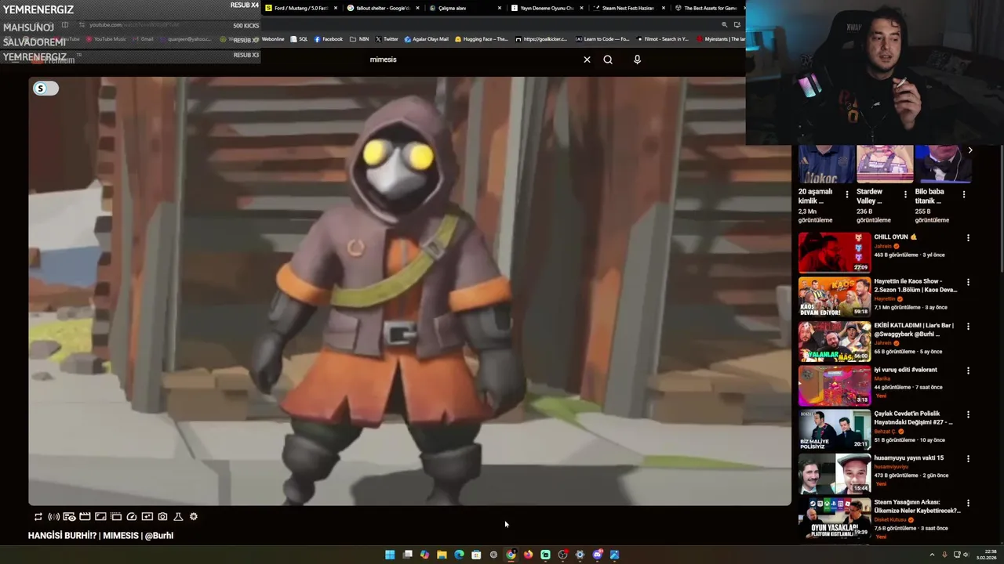1004x564 pixels.
Task: Toggle the loop icon below the video
Action: (38, 517)
